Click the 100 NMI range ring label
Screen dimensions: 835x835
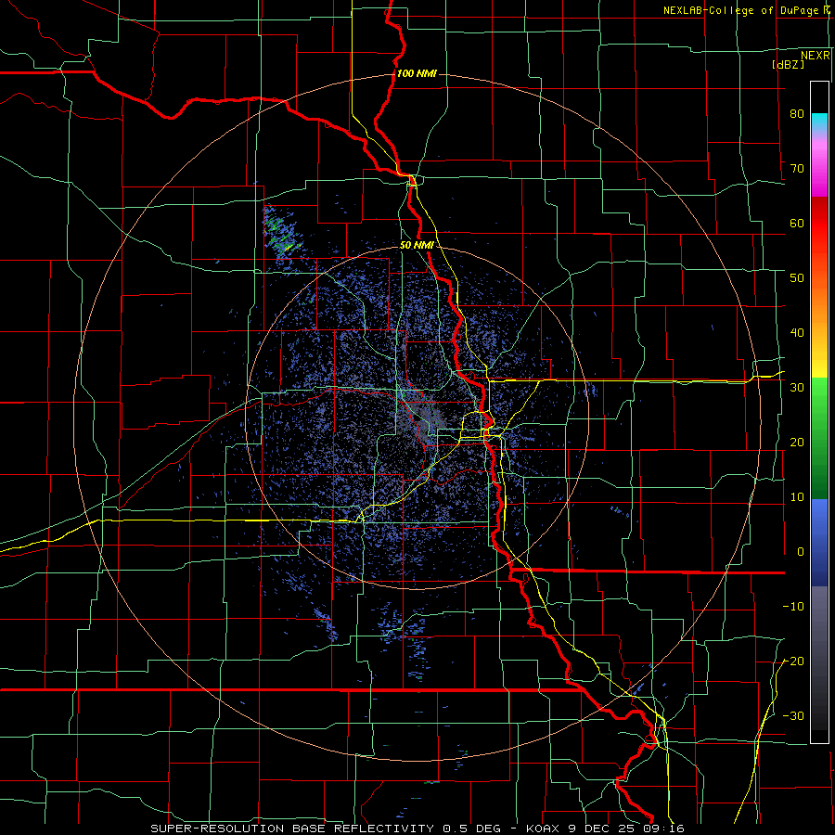[x=417, y=73]
